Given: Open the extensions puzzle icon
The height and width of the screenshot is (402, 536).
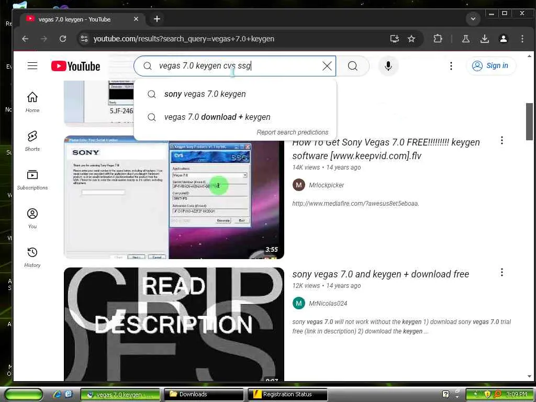Looking at the screenshot, I should (x=438, y=39).
